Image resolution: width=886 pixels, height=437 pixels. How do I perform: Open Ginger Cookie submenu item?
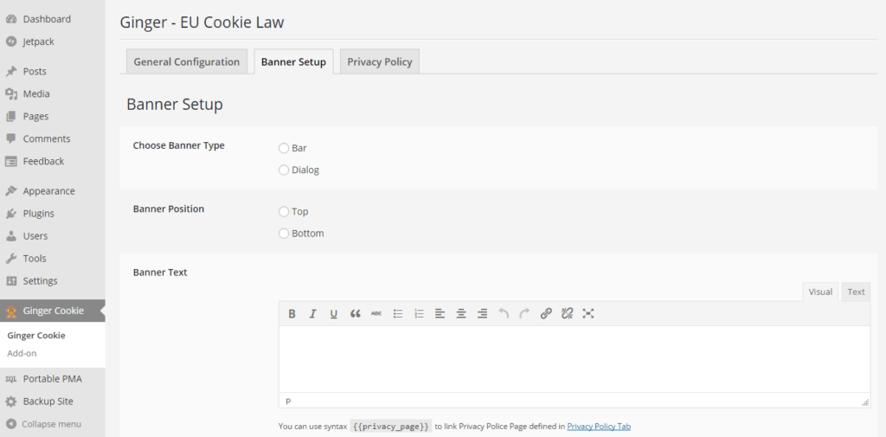pos(36,335)
